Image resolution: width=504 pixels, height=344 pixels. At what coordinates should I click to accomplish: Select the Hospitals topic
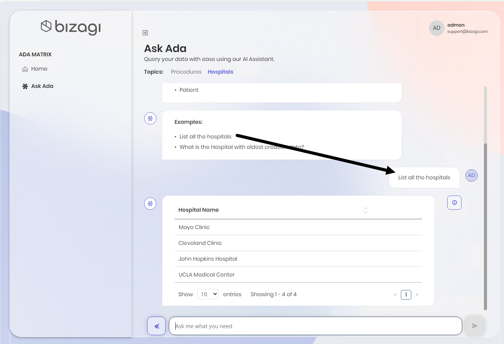[x=221, y=72]
